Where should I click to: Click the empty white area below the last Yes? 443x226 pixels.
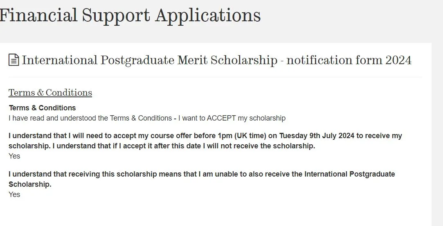coord(205,213)
